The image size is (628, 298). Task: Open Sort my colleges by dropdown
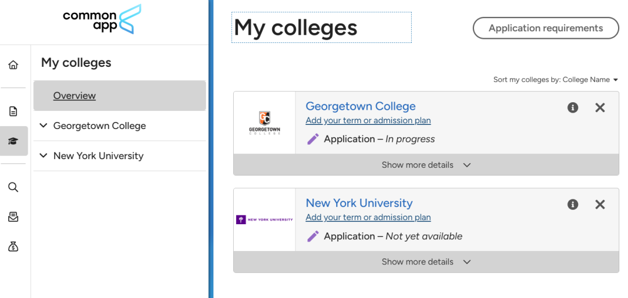[556, 80]
